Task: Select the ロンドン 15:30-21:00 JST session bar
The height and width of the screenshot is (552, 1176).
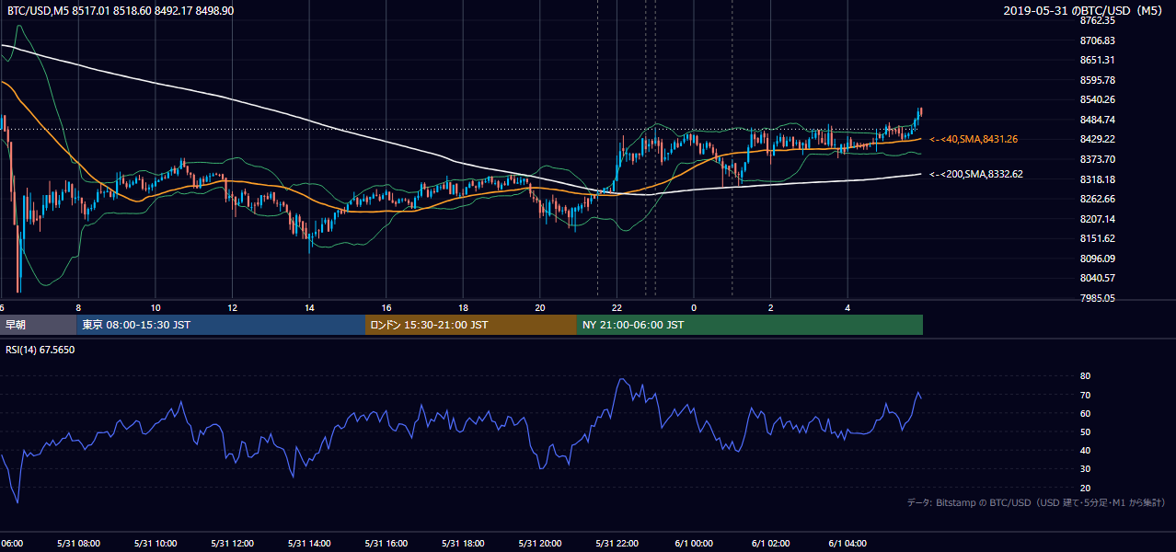Action: pos(471,325)
